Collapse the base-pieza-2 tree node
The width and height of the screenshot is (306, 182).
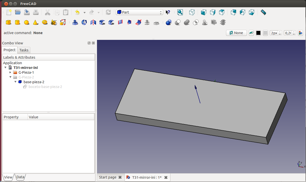point(15,82)
